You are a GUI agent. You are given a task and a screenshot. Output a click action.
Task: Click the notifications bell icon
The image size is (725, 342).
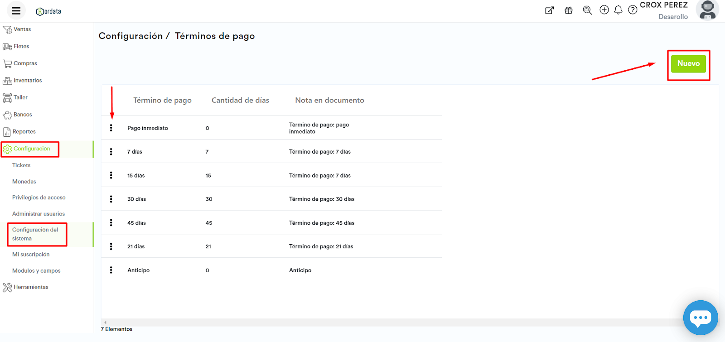point(618,10)
